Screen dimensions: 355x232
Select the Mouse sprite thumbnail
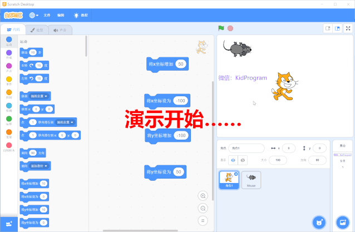[x=252, y=179]
